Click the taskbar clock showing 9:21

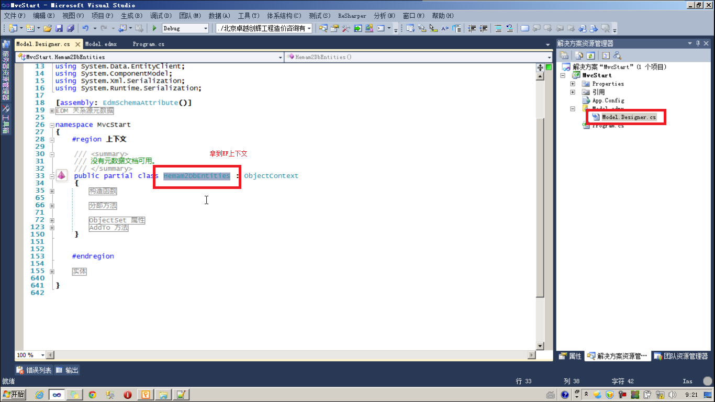pos(691,395)
